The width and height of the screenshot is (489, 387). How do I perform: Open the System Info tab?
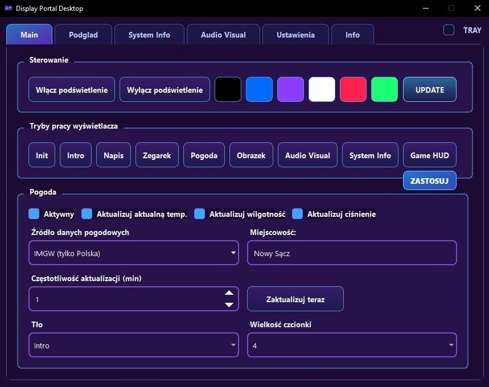(149, 35)
